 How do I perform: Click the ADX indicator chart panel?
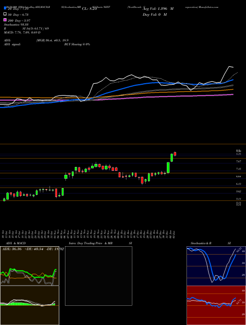tap(30, 266)
